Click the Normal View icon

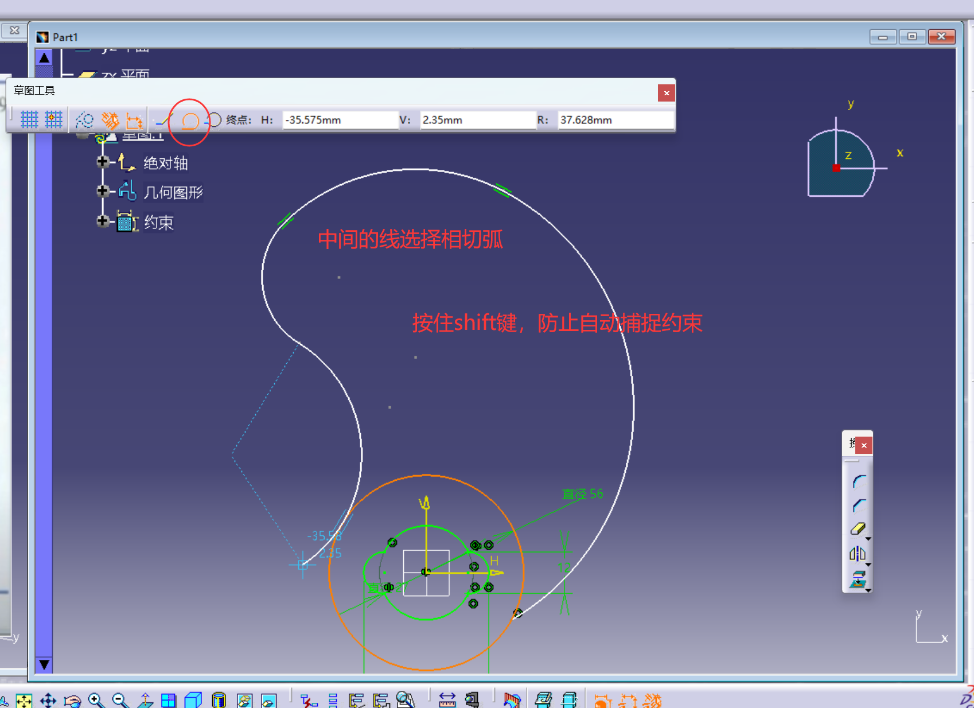click(145, 701)
